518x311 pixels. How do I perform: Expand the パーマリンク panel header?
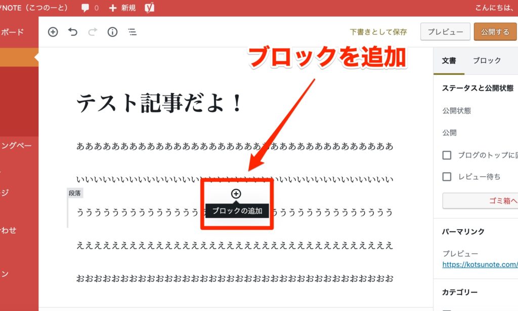463,232
